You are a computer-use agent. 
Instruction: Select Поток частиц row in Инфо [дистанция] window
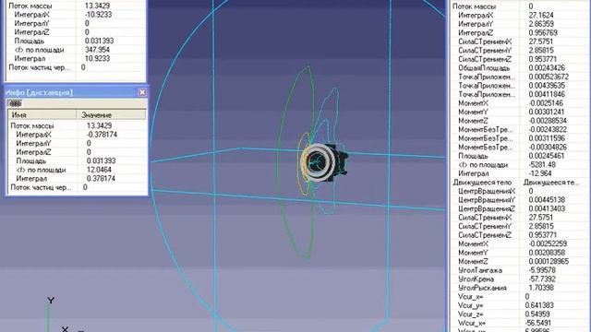[77, 187]
